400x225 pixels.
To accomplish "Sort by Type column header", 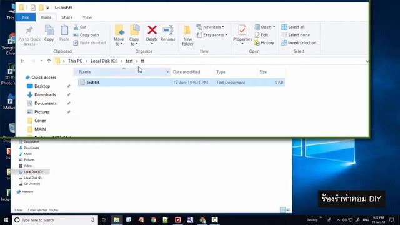I will (221, 72).
